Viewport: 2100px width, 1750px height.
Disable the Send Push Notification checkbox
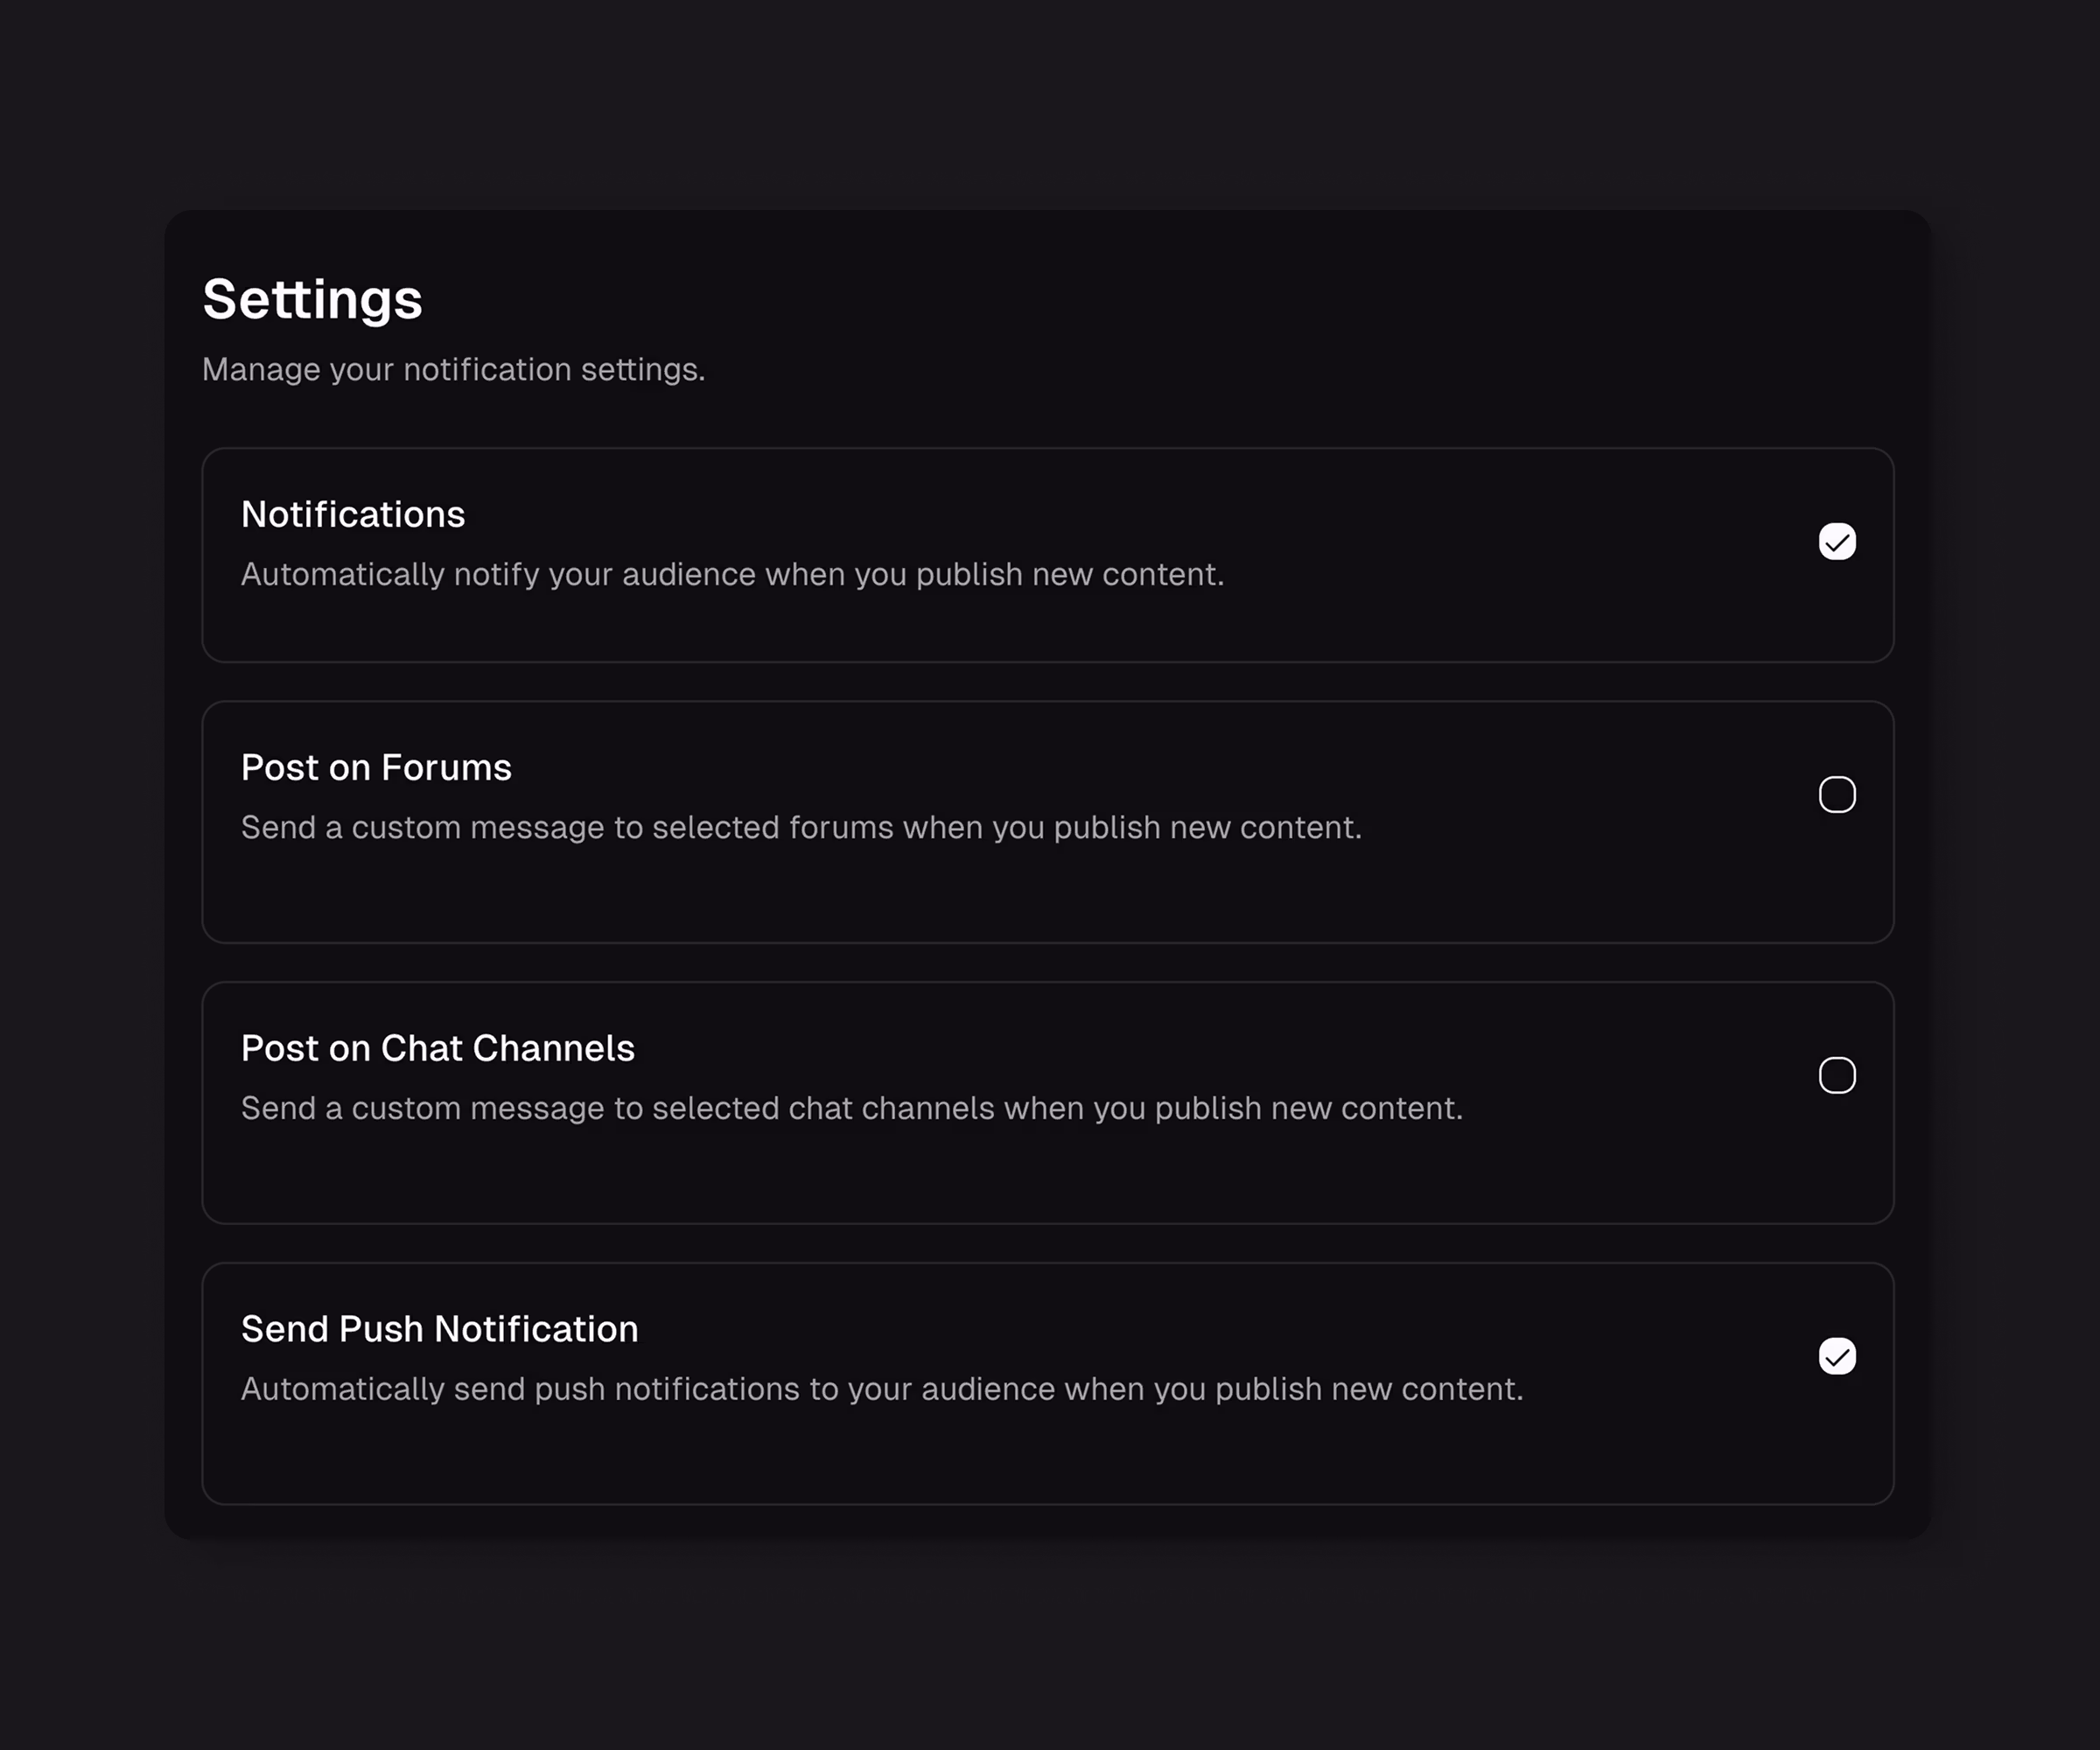(1836, 1357)
